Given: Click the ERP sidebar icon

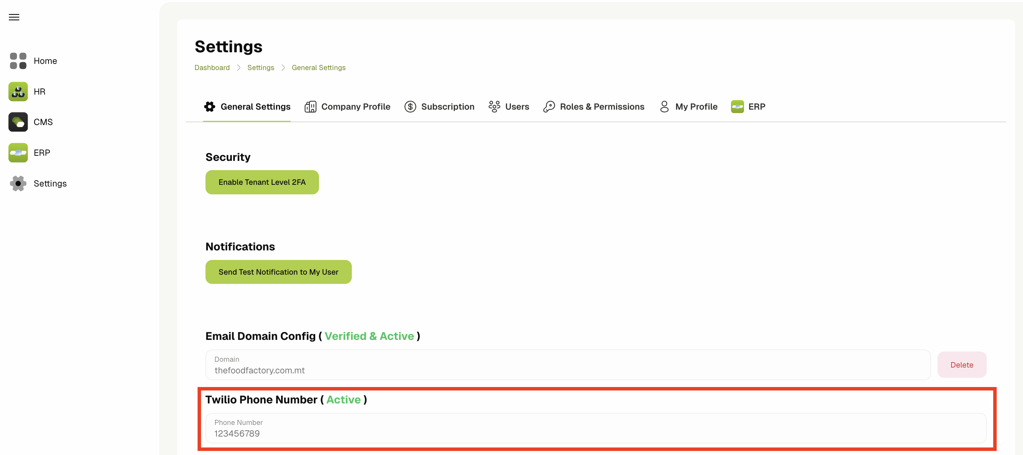Looking at the screenshot, I should point(18,153).
